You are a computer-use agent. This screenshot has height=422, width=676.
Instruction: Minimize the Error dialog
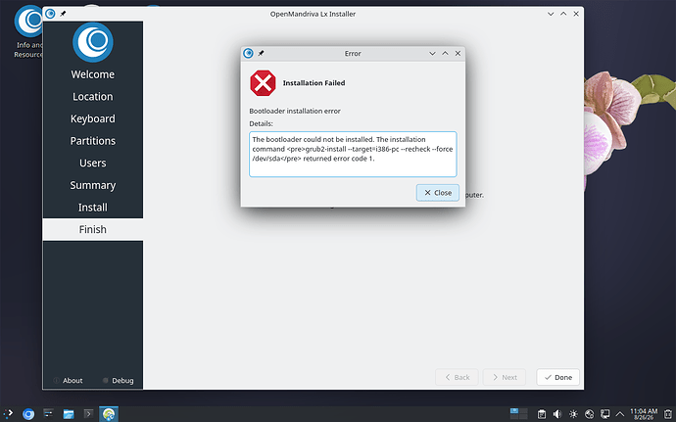[x=432, y=54]
